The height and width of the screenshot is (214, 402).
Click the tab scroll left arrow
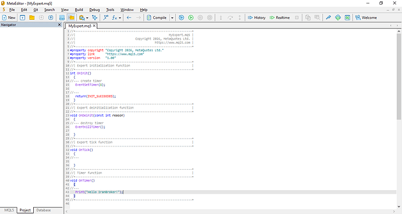pyautogui.click(x=391, y=26)
